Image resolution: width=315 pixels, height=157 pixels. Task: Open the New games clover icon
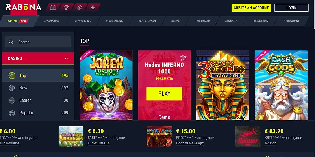12,88
